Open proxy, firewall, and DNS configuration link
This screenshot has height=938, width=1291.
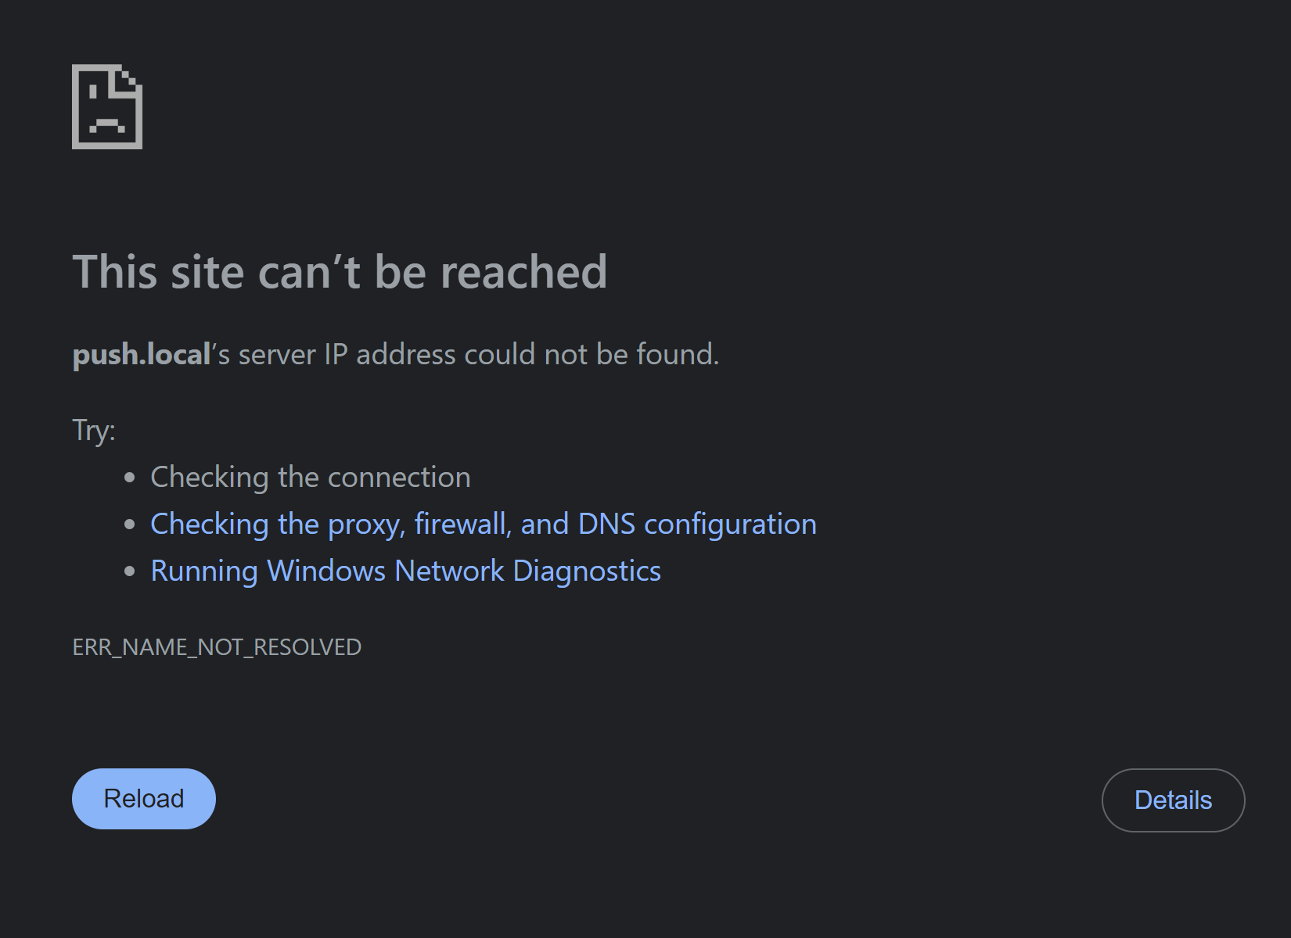483,524
